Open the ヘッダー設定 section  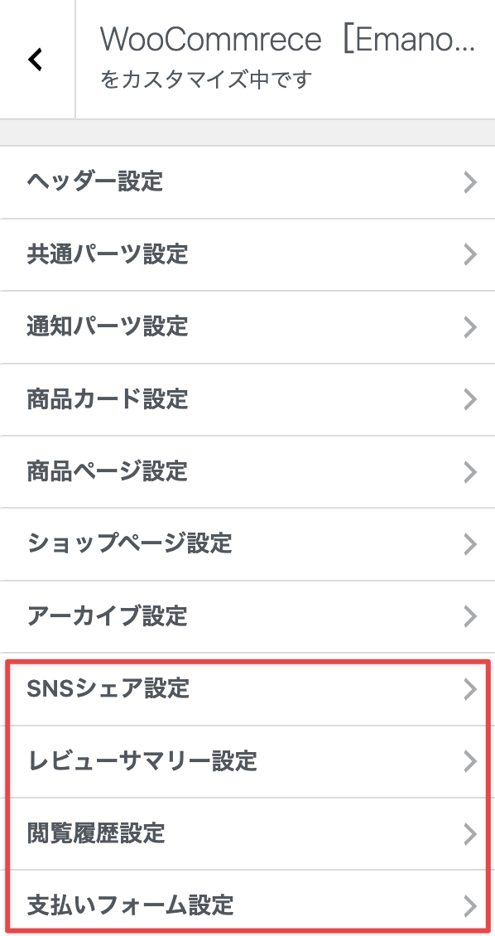(x=247, y=182)
